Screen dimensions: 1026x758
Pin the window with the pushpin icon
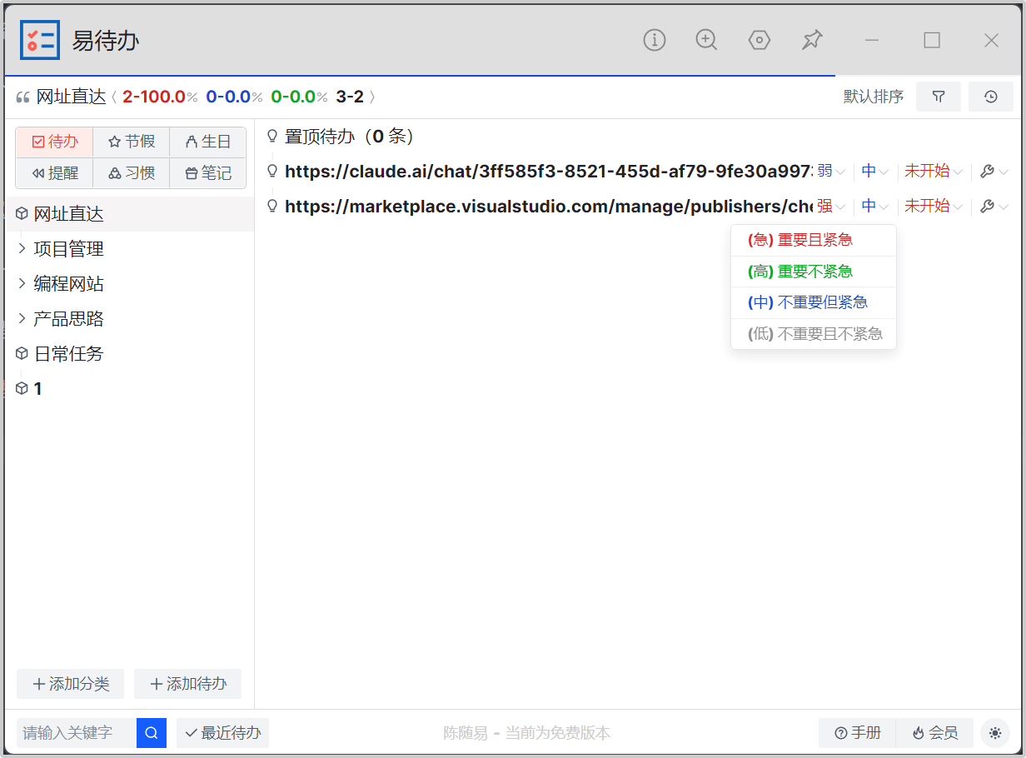[812, 40]
